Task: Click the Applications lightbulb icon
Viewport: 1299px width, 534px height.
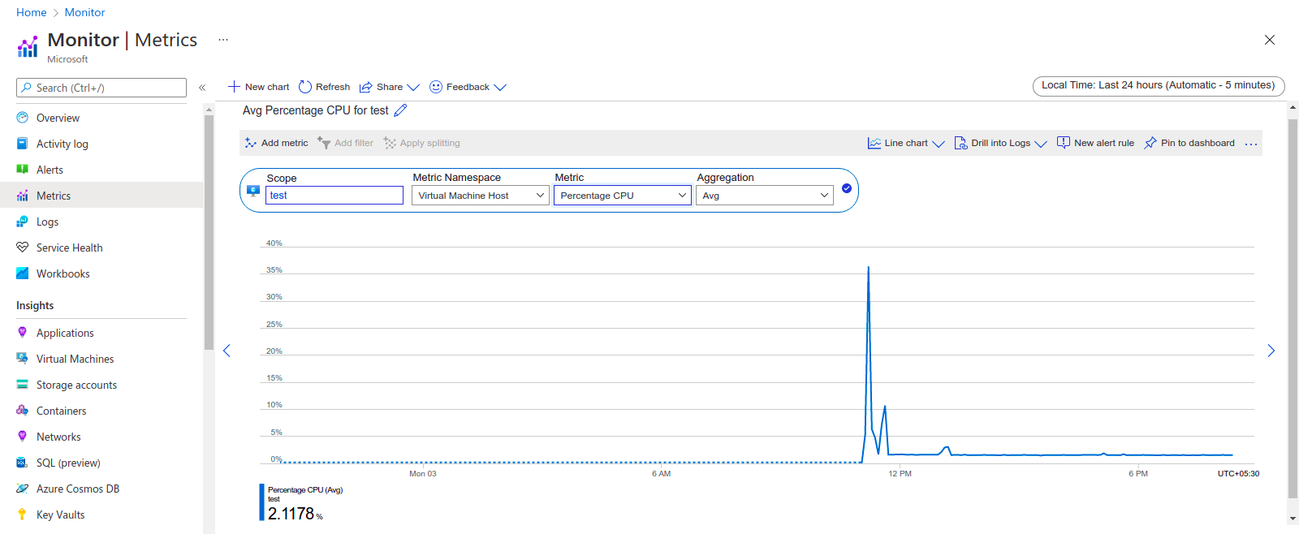Action: click(23, 333)
